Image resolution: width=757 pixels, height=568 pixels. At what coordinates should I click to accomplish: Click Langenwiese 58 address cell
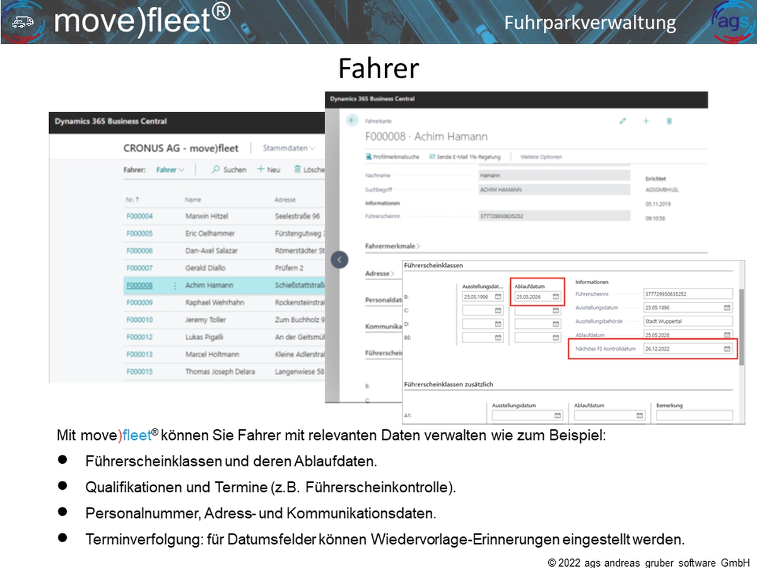[x=299, y=372]
